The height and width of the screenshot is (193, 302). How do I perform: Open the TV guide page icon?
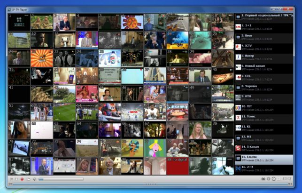tap(279, 179)
